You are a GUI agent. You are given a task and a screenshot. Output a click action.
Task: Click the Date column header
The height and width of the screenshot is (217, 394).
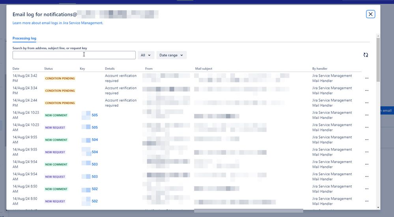16,69
